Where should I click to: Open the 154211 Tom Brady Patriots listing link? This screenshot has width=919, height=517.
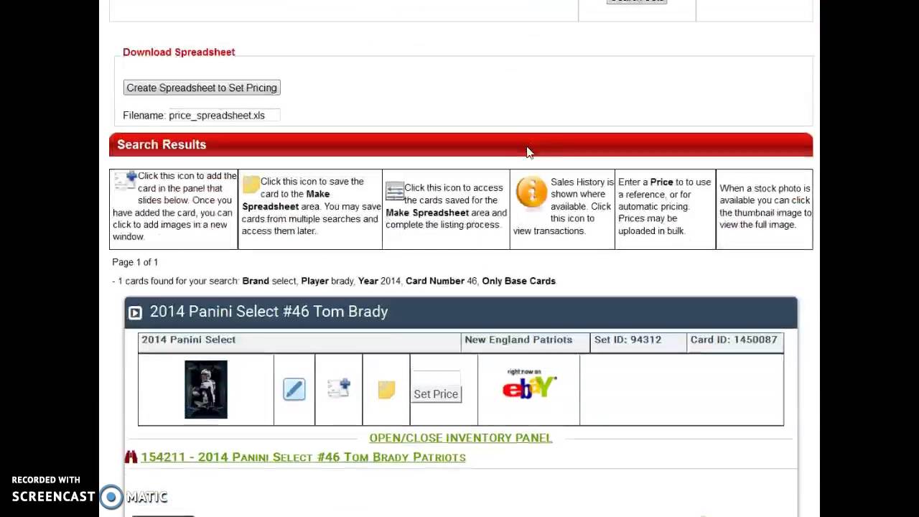click(303, 457)
